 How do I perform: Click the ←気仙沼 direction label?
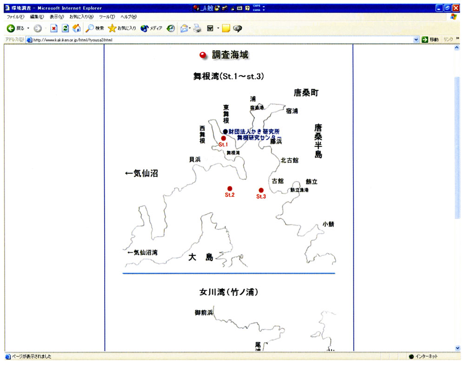pyautogui.click(x=141, y=173)
